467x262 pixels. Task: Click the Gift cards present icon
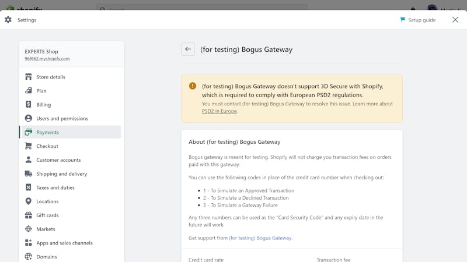(28, 215)
